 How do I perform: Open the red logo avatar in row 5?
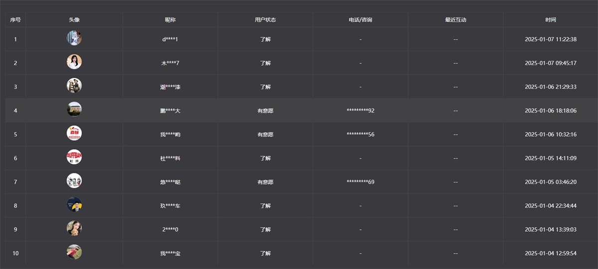coord(74,134)
